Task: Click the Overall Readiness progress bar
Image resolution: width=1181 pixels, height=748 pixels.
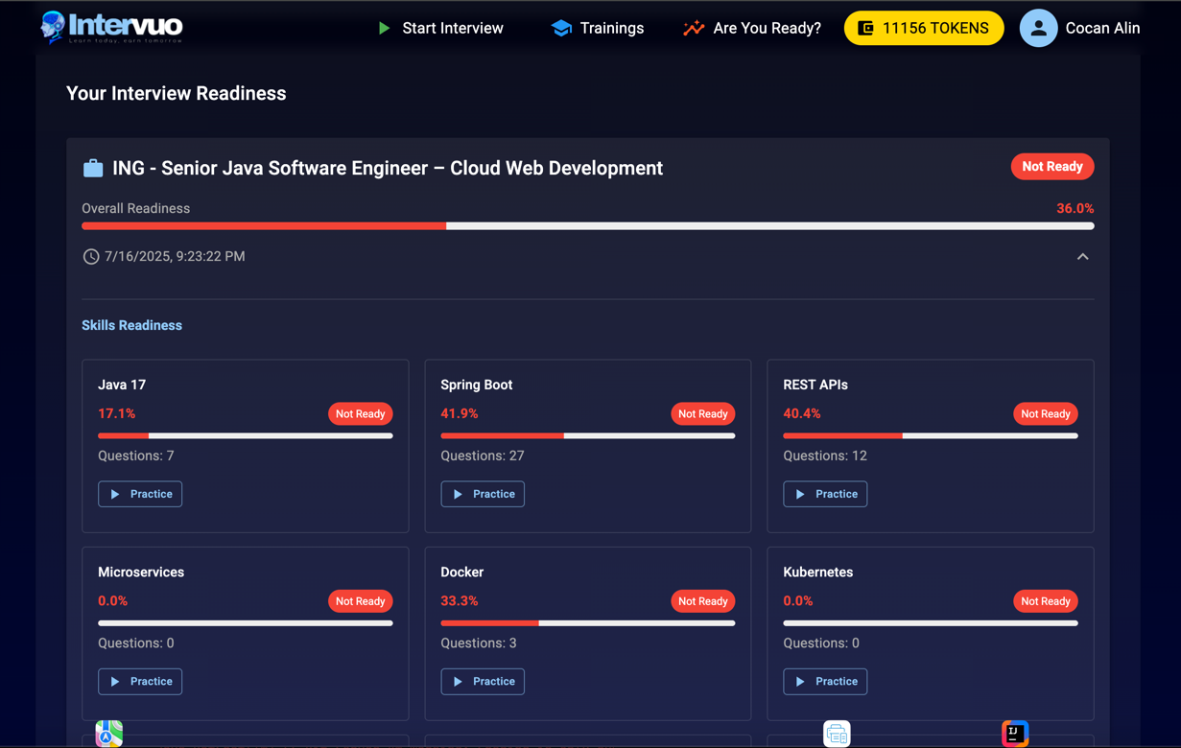Action: [587, 226]
